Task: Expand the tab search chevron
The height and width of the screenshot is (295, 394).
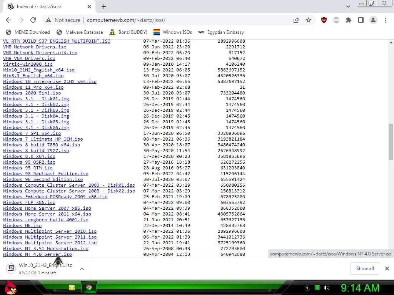Action: [348, 7]
